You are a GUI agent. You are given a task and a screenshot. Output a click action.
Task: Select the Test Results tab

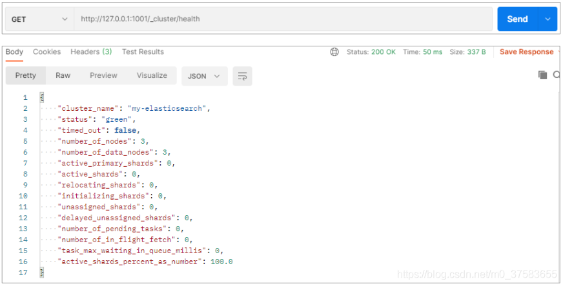pyautogui.click(x=143, y=52)
